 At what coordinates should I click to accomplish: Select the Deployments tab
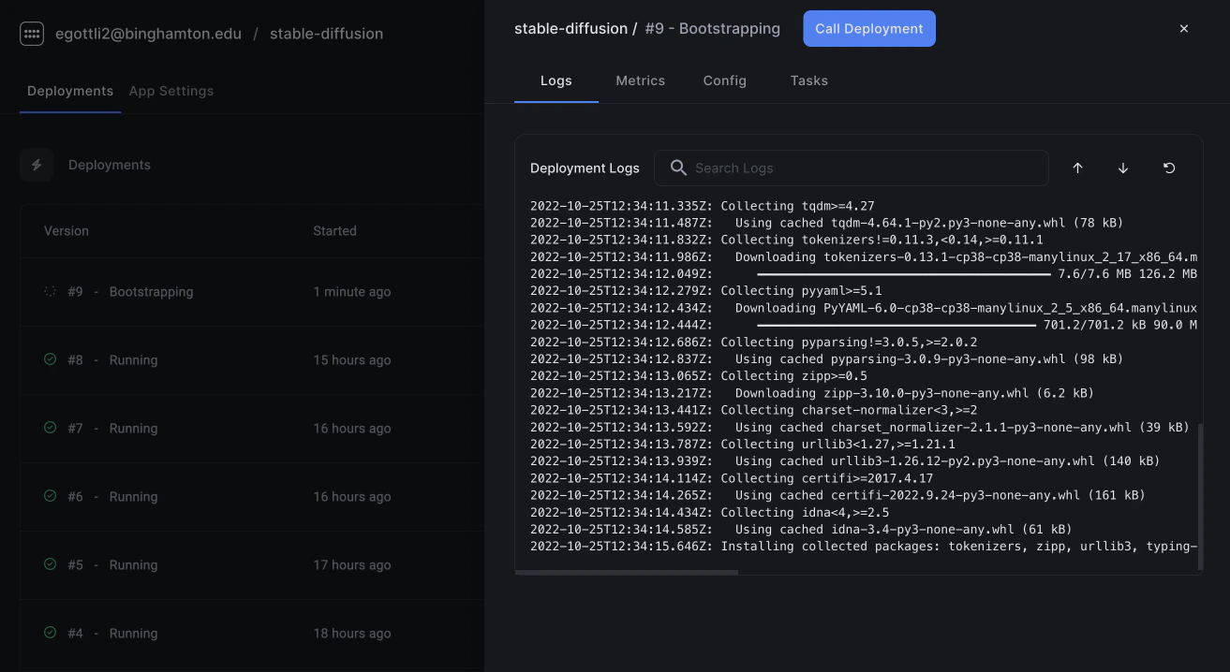tap(70, 91)
